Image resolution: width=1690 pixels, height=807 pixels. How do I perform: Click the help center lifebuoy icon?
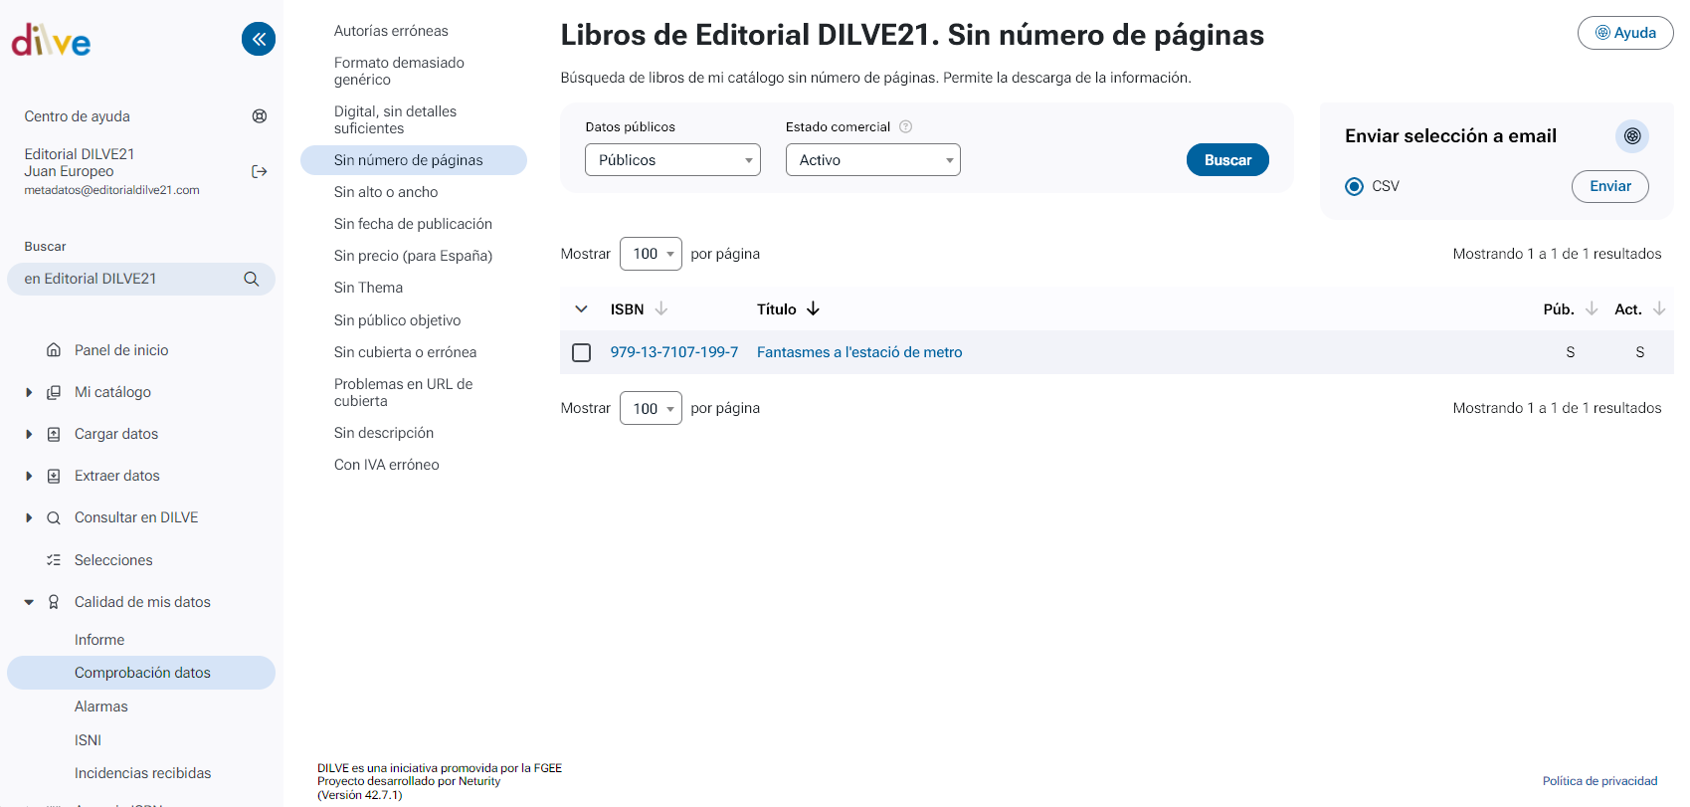[x=260, y=116]
